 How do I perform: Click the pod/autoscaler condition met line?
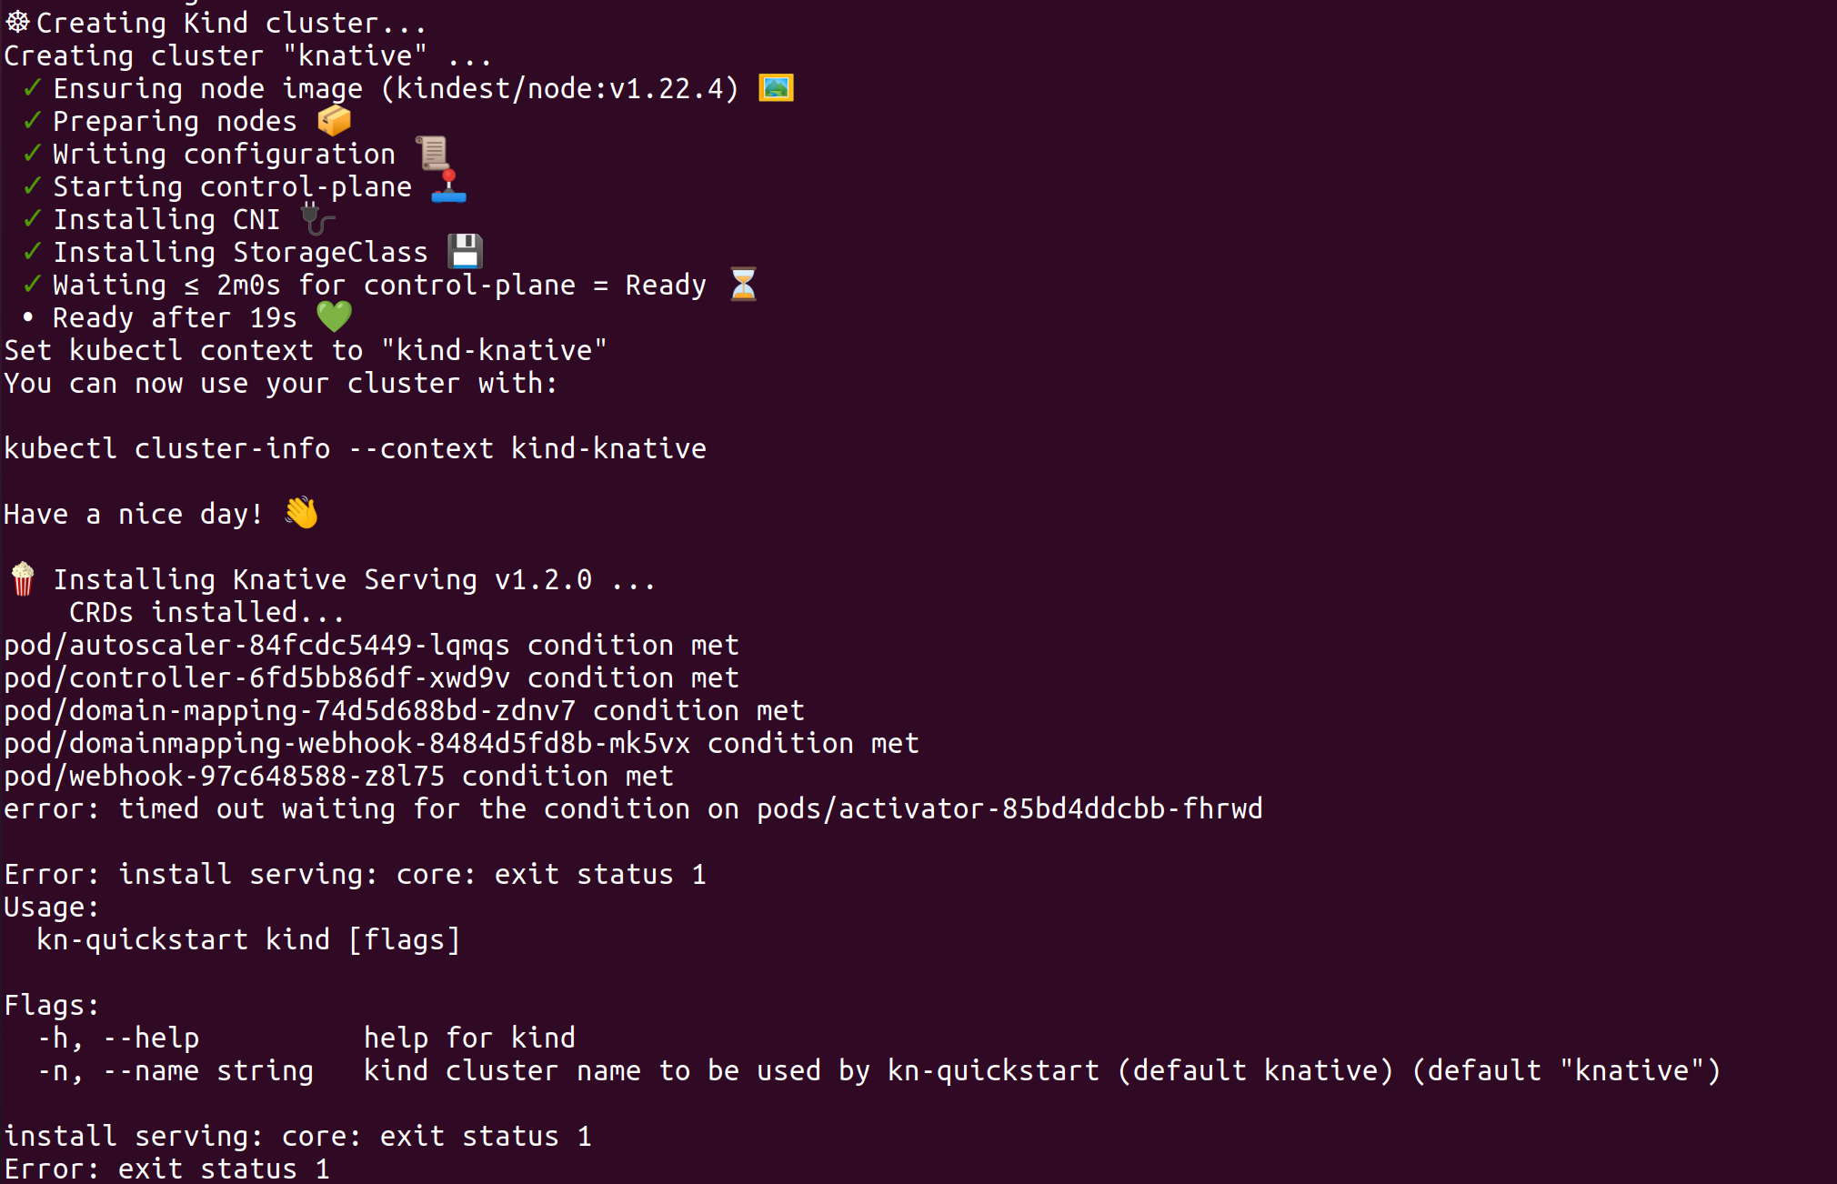click(x=371, y=645)
